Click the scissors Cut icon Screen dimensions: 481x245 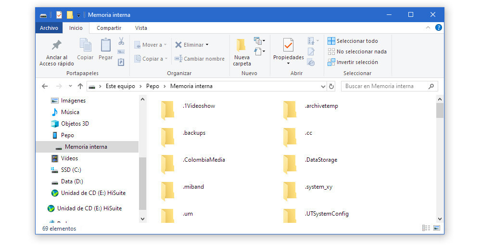pyautogui.click(x=121, y=41)
